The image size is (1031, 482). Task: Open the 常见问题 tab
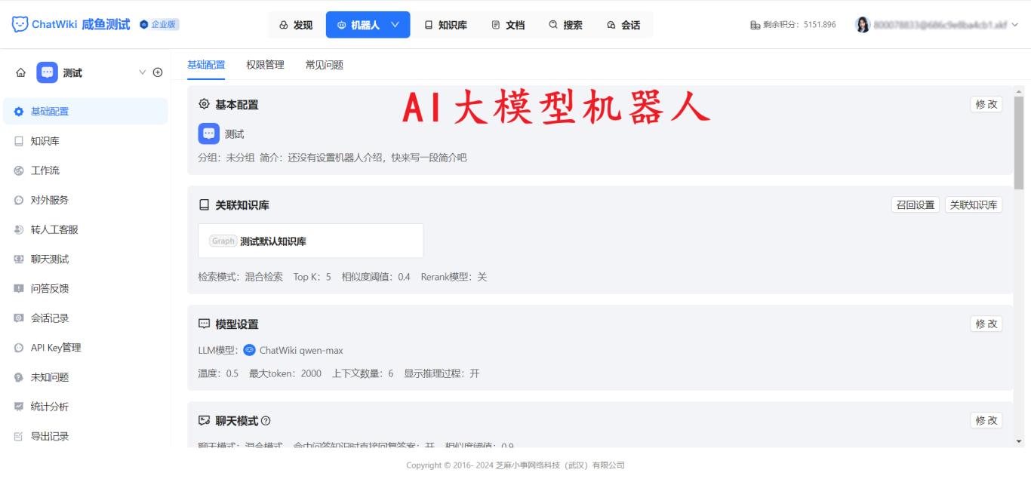323,65
